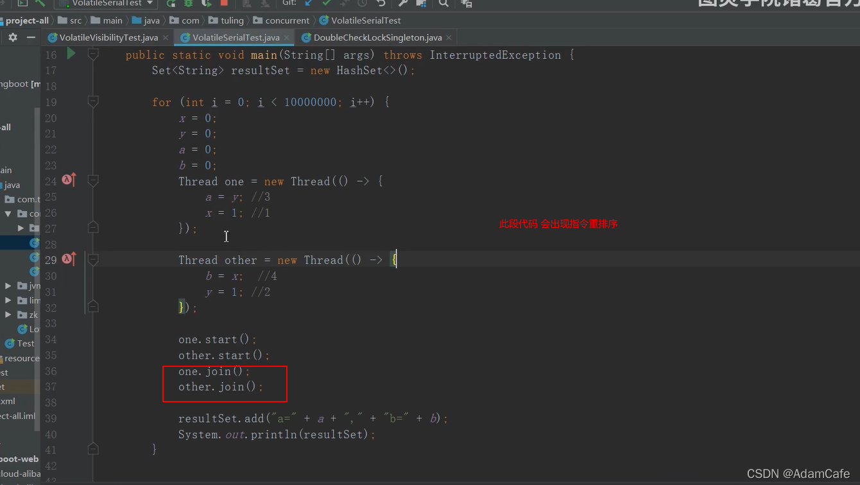Image resolution: width=860 pixels, height=485 pixels.
Task: Open the VolatileSerialTest run configuration dropdown
Action: (105, 3)
